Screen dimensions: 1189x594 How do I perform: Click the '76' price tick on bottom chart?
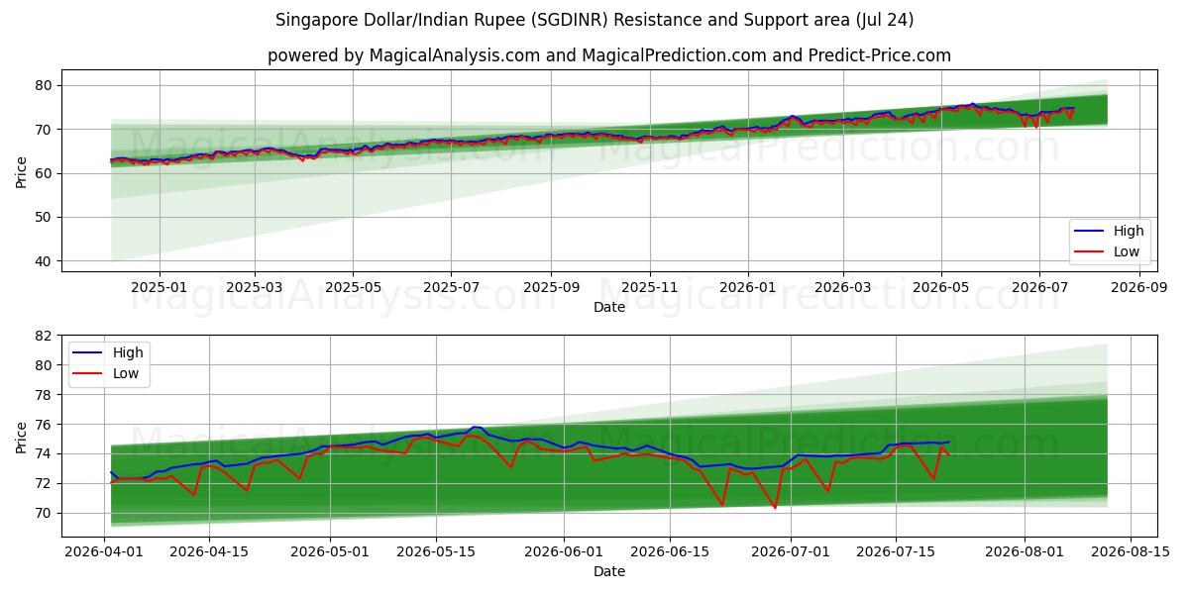(45, 425)
